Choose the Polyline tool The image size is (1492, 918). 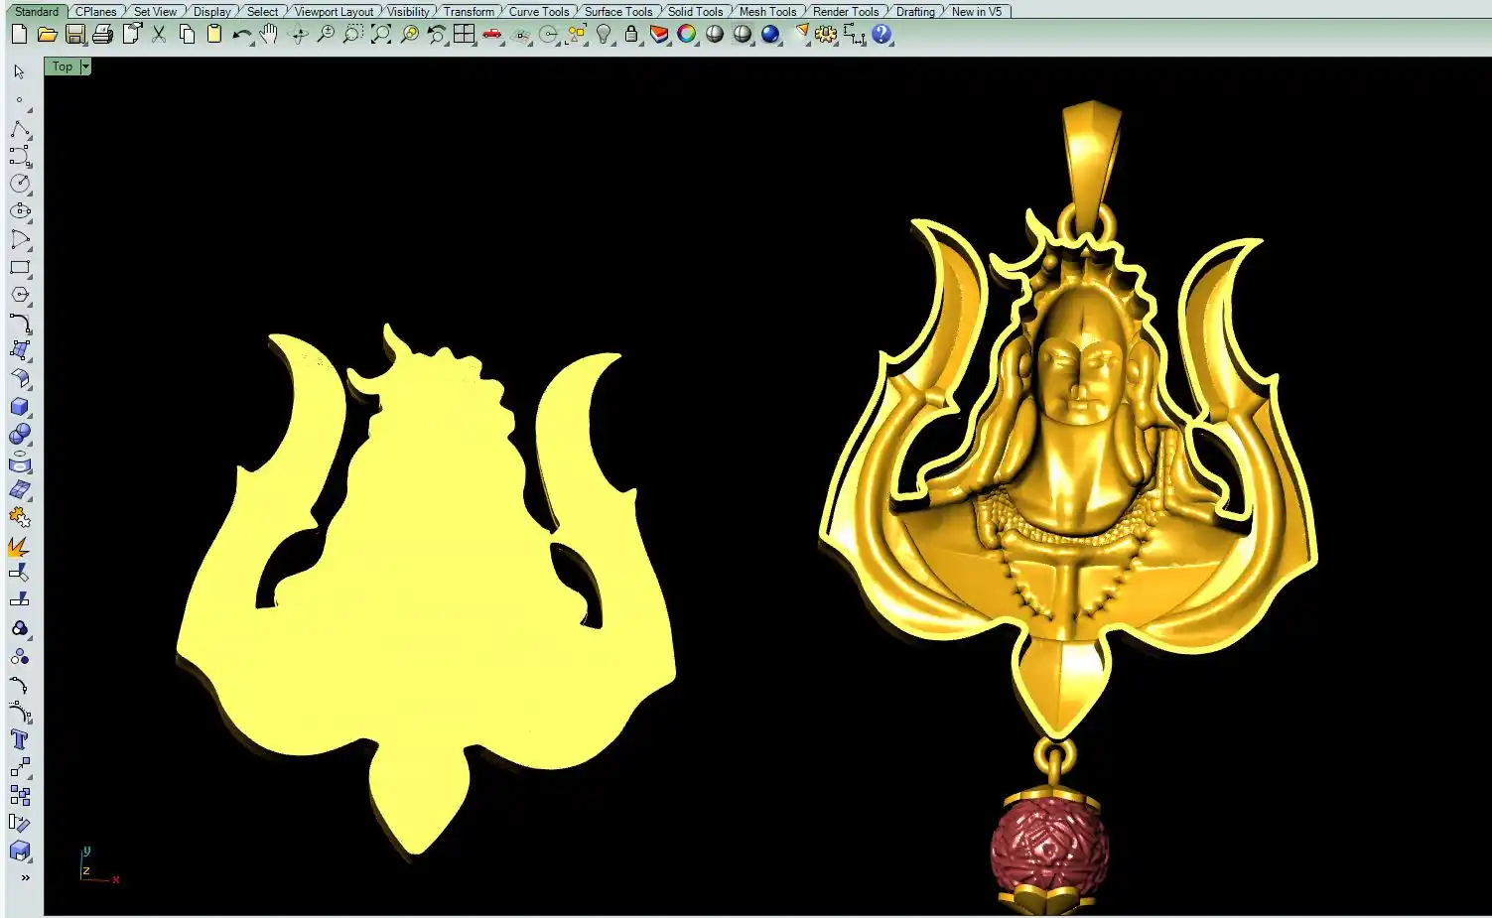[x=19, y=130]
